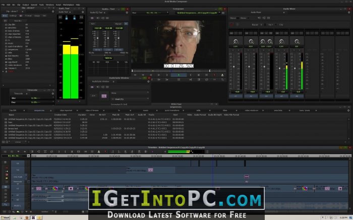Screen dimensions: 353x220
Task: Open the Special menu
Action: [x=34, y=5]
